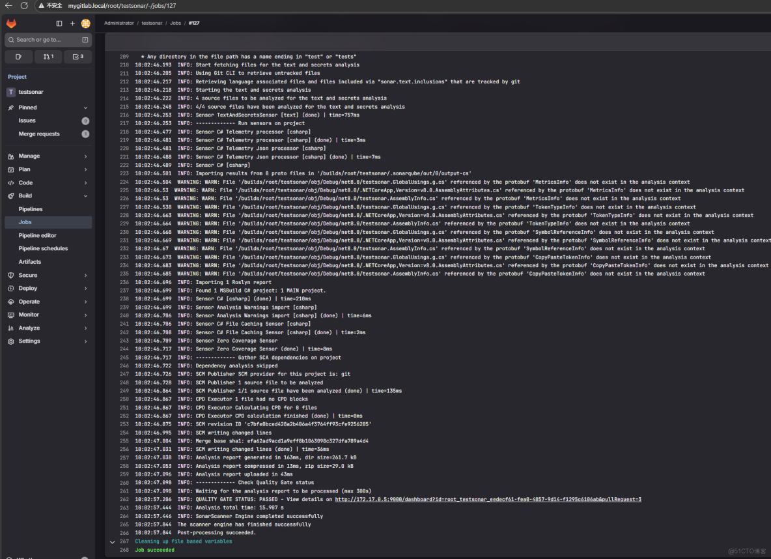Viewport: 771px width, 559px height.
Task: Open the GitLab home via the fox logo
Action: click(x=11, y=23)
